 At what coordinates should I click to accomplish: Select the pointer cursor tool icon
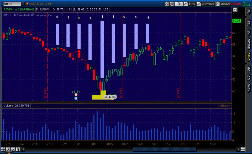(18, 149)
